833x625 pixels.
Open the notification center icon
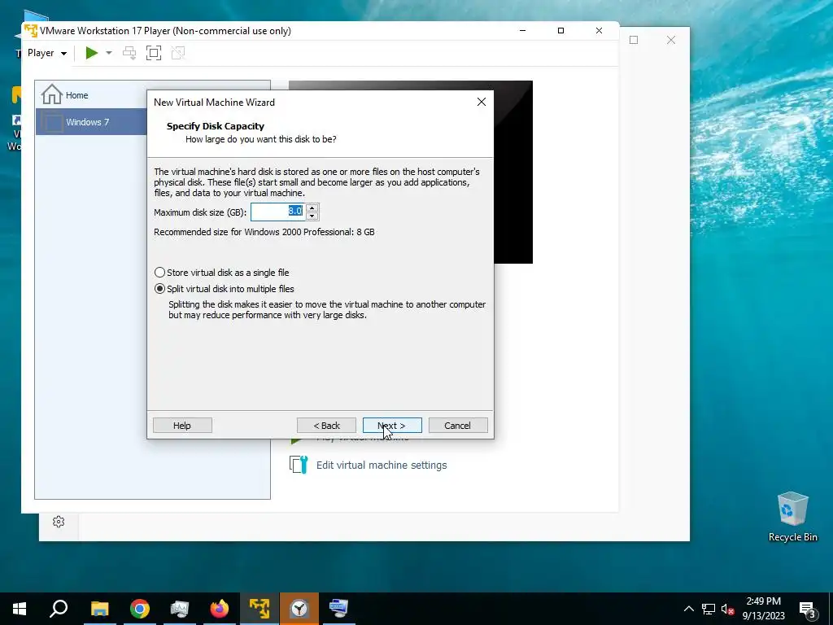808,609
